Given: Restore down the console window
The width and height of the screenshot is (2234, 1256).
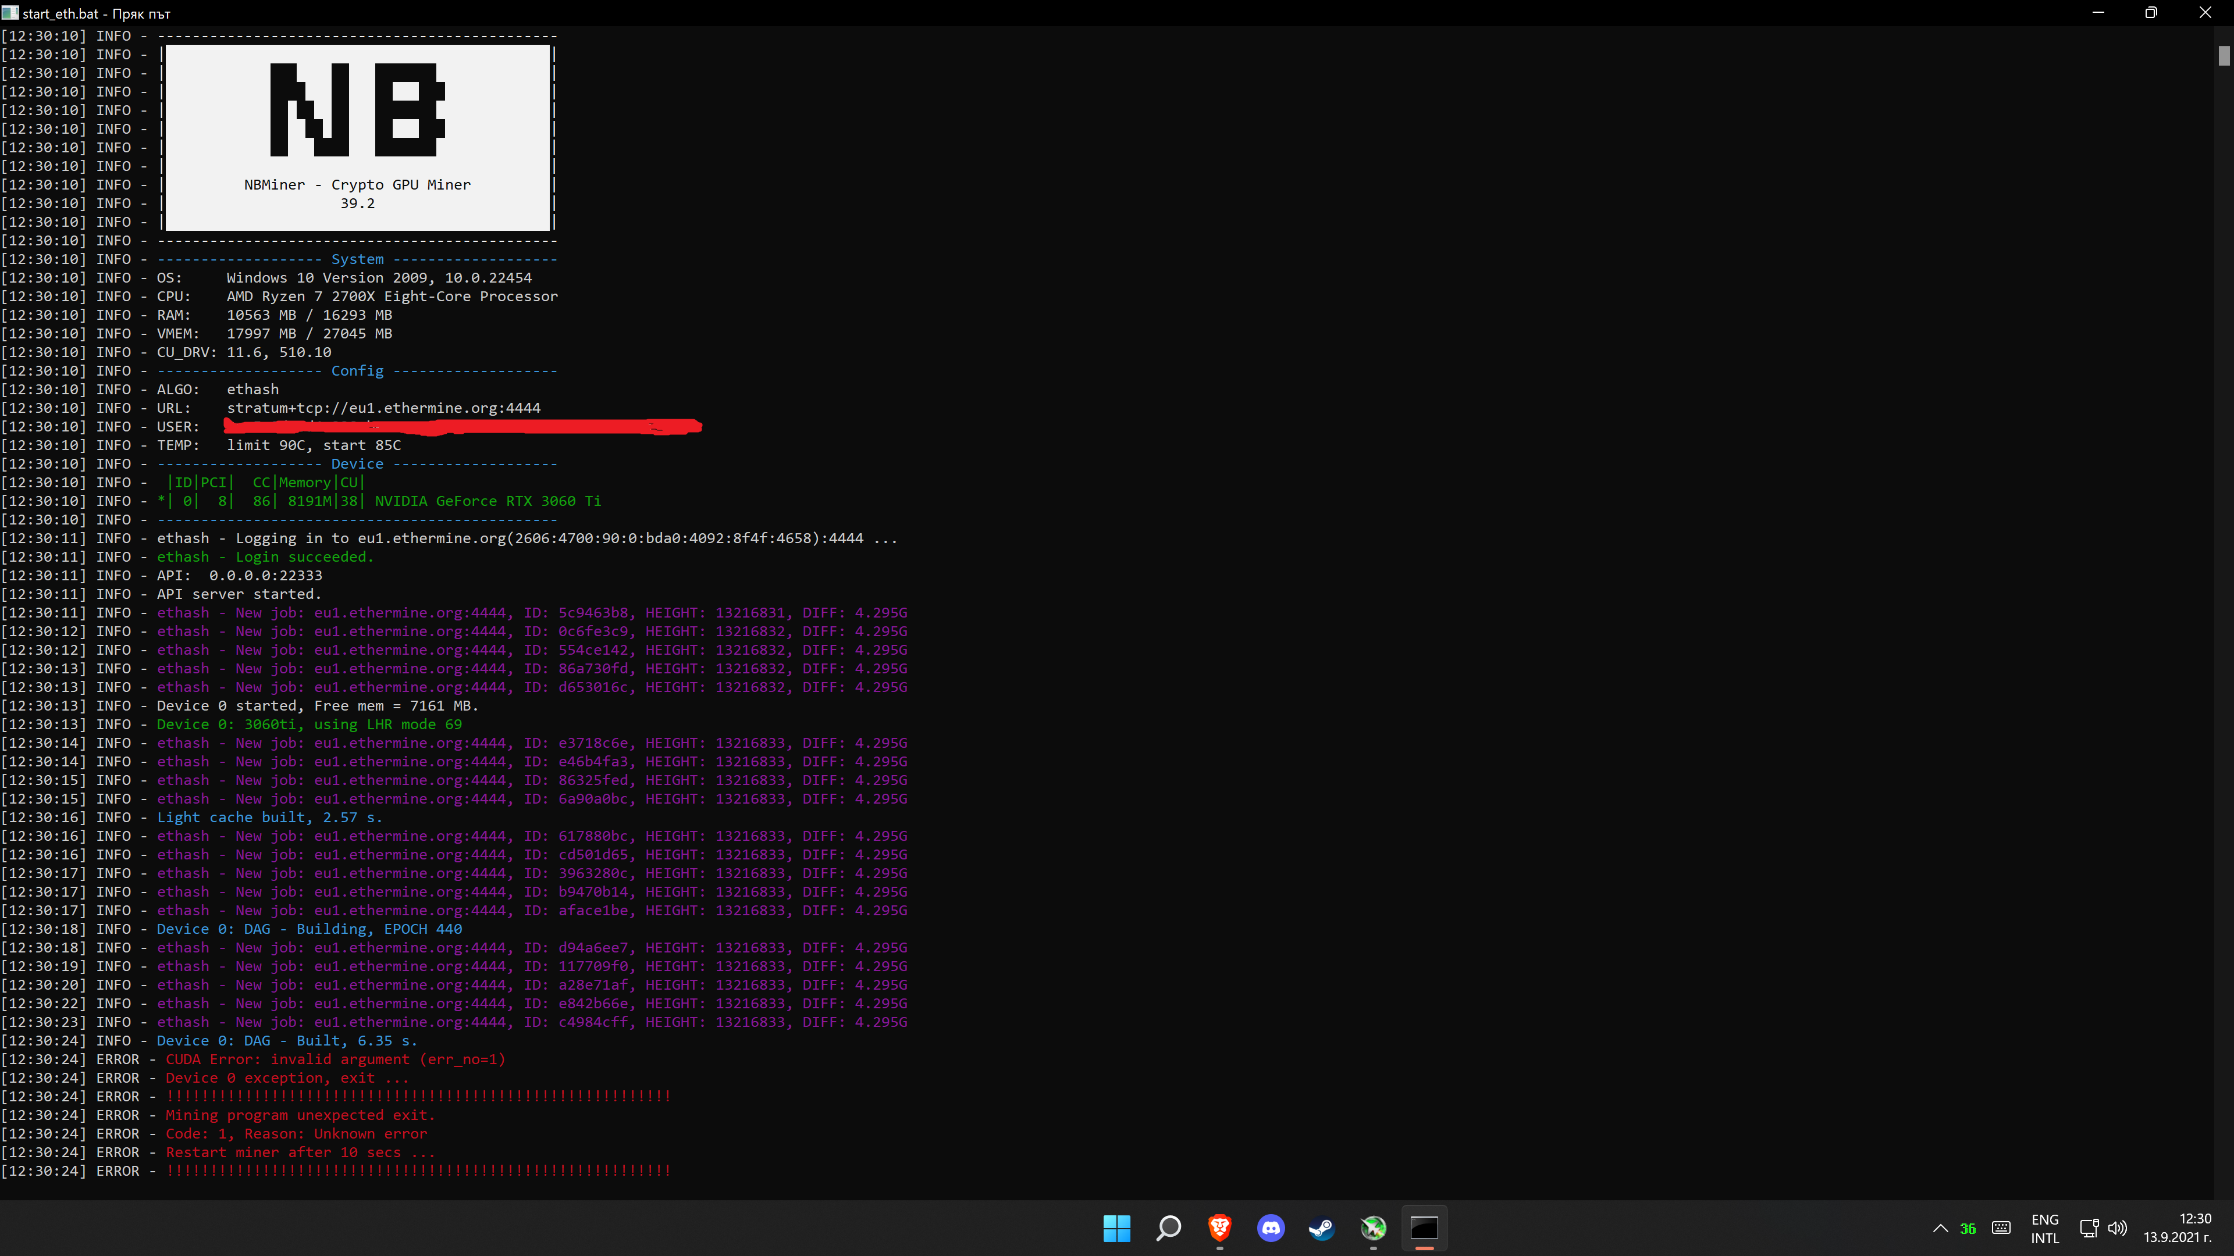Looking at the screenshot, I should (2151, 13).
